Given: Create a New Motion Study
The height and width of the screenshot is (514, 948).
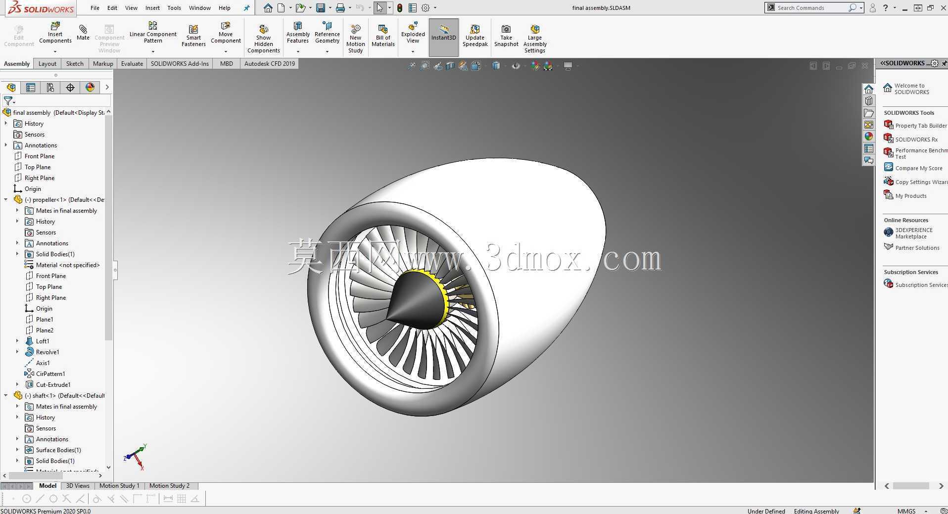Looking at the screenshot, I should click(x=356, y=39).
